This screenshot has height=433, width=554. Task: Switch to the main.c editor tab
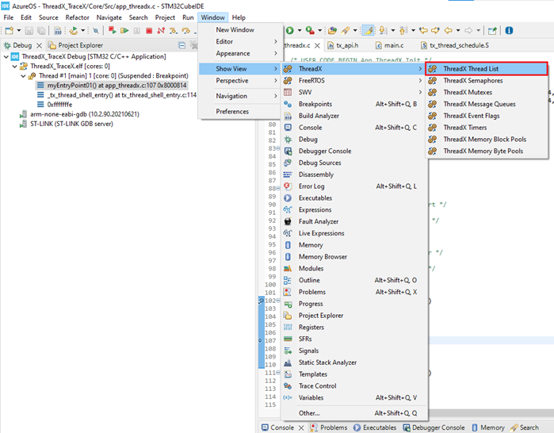click(390, 45)
